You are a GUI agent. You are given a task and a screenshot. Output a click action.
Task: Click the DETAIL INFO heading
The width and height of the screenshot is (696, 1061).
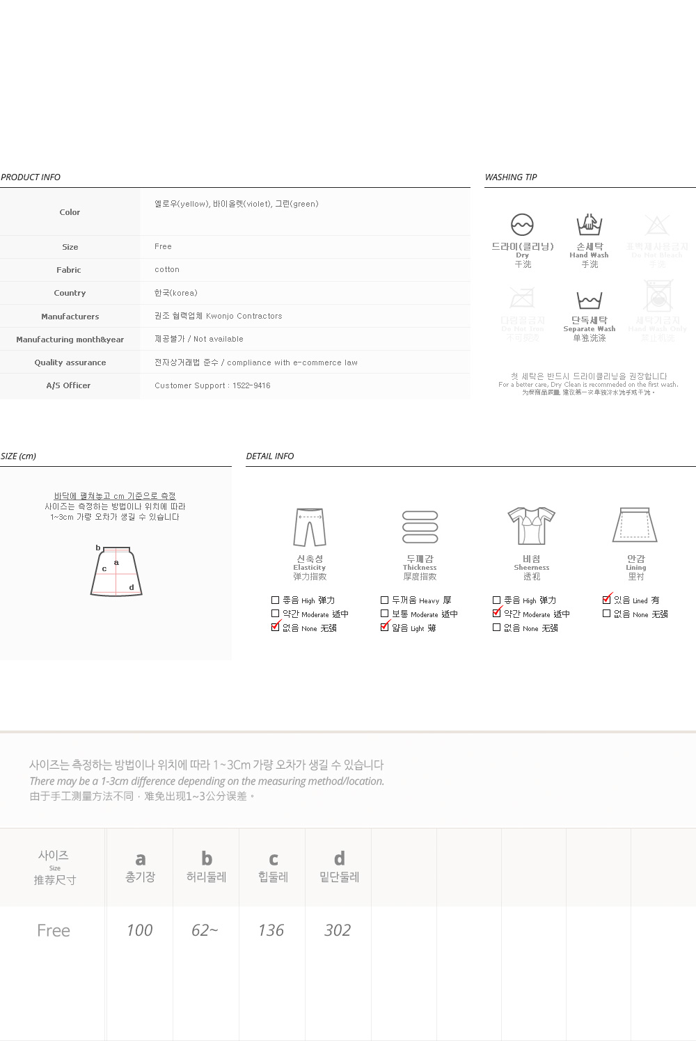click(x=270, y=456)
